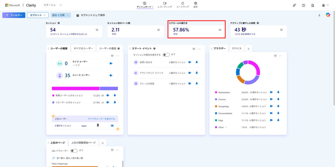The width and height of the screenshot is (335, 167).
Task: Click recording icon for unique users
Action: tap(111, 75)
